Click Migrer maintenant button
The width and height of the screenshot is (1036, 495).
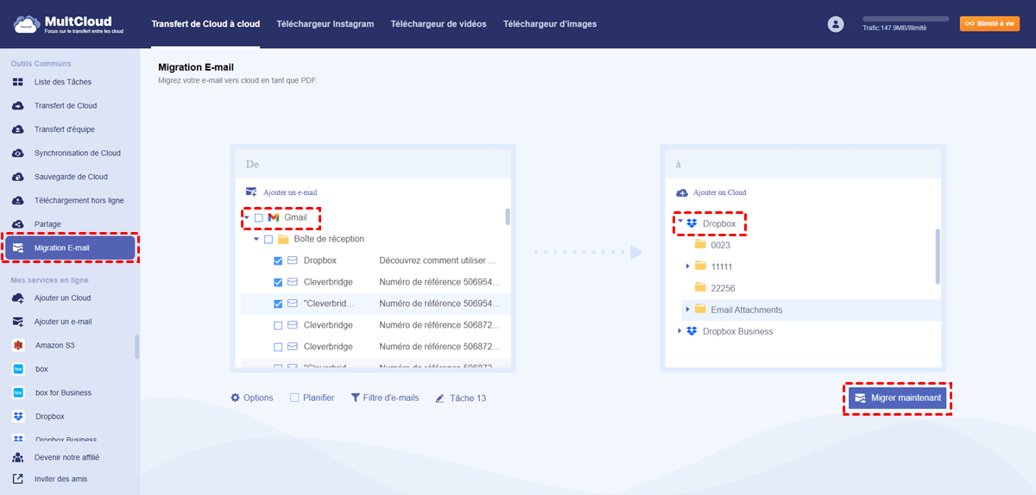tap(898, 398)
